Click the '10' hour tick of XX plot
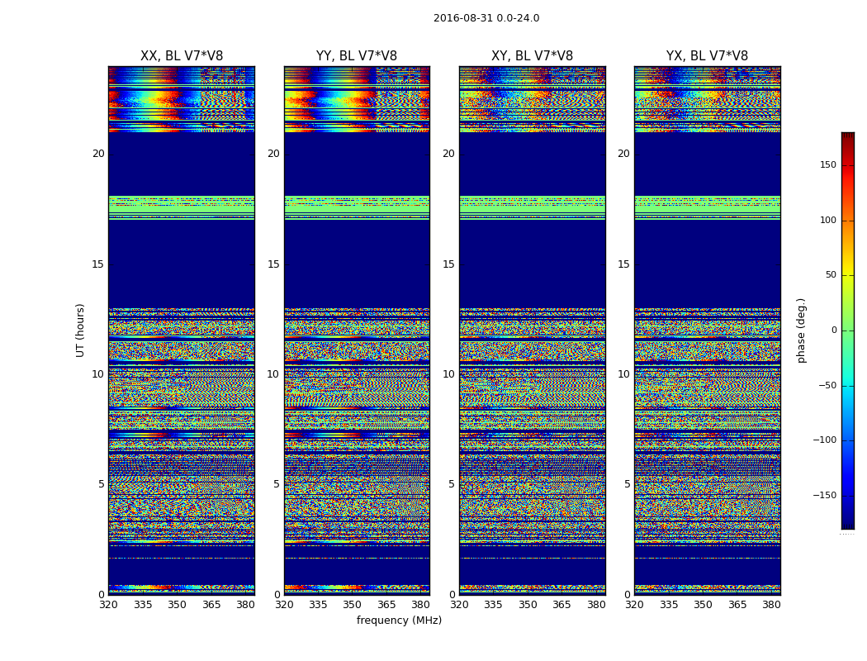This screenshot has height=661, width=867. pyautogui.click(x=98, y=374)
